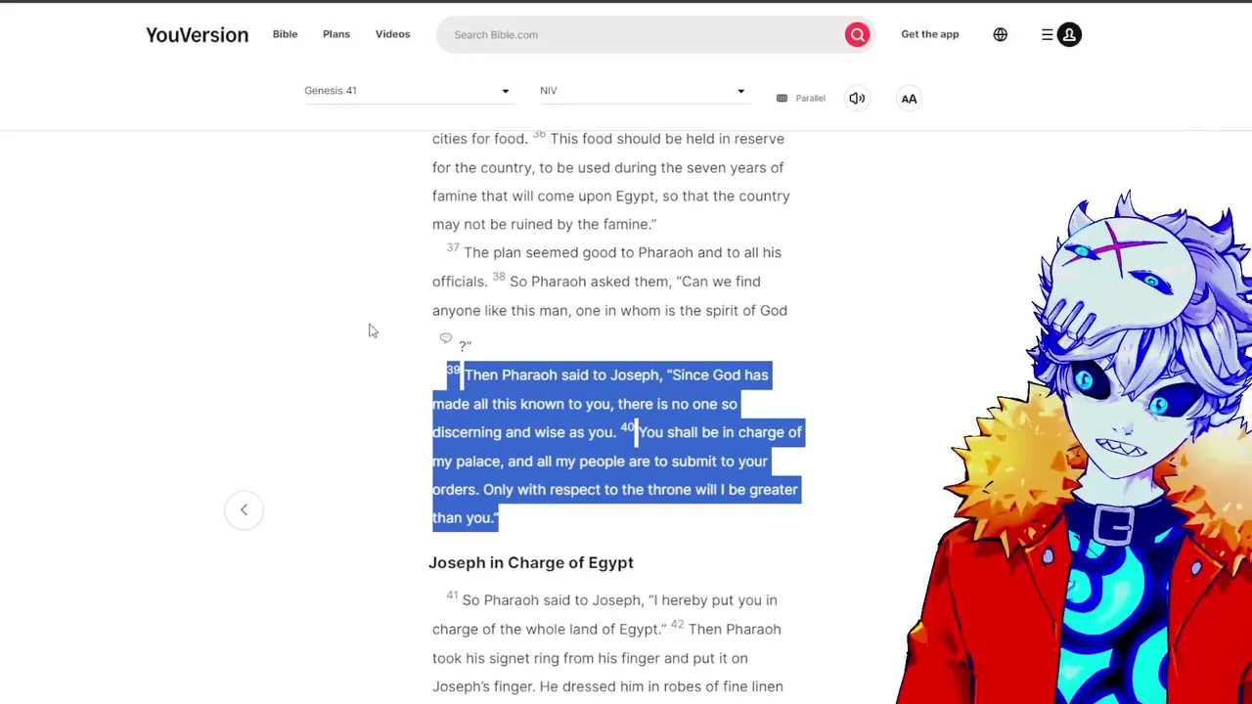Viewport: 1252px width, 704px height.
Task: Go to previous chapter arrow
Action: point(244,509)
